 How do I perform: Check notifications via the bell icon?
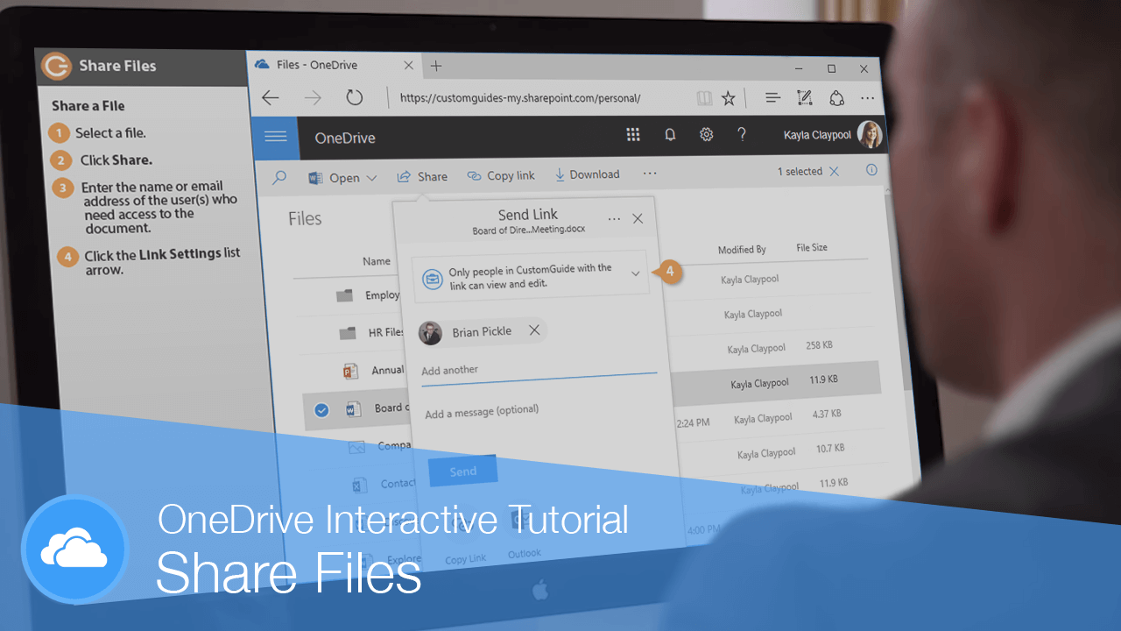(x=669, y=134)
